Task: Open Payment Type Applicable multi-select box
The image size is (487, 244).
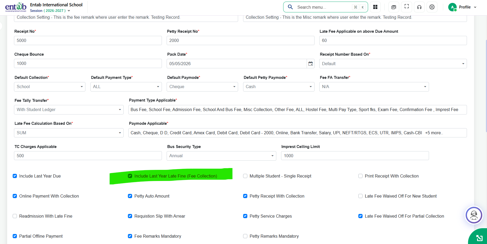Action: pyautogui.click(x=297, y=110)
